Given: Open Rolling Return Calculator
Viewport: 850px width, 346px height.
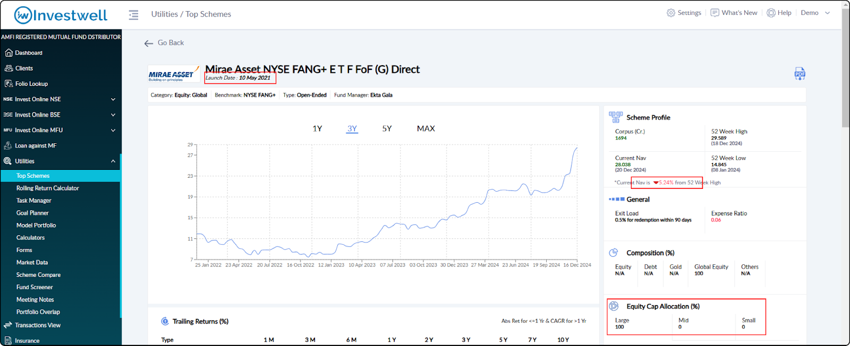Looking at the screenshot, I should click(47, 188).
